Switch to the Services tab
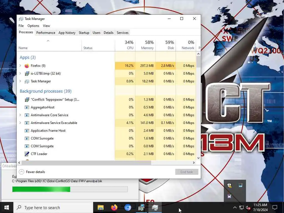This screenshot has height=213, width=284. (x=122, y=33)
